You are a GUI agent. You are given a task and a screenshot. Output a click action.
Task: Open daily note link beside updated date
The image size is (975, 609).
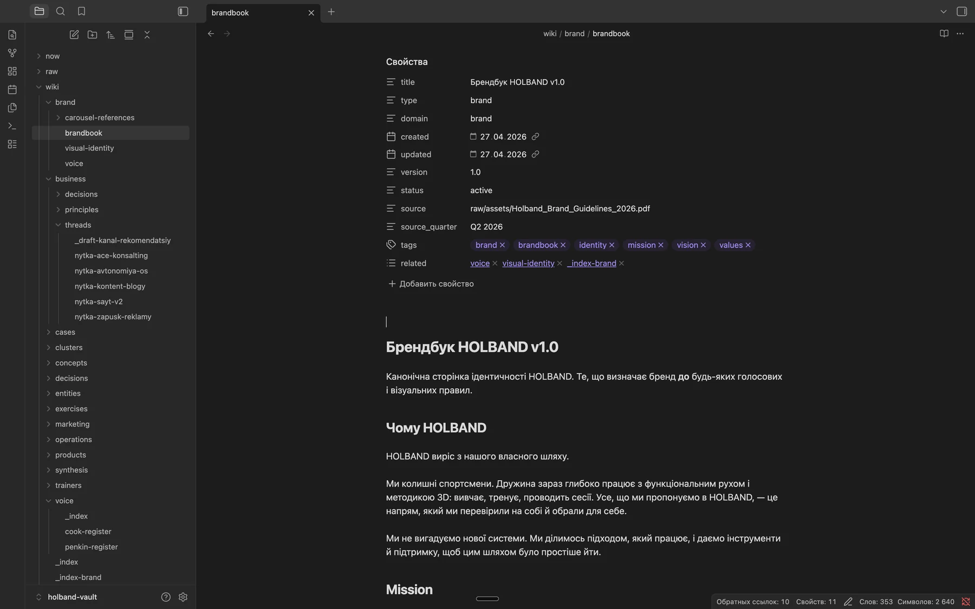point(535,154)
